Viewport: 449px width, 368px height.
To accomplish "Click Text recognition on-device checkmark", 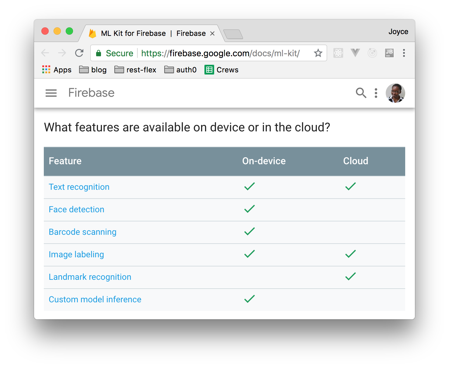I will point(249,186).
